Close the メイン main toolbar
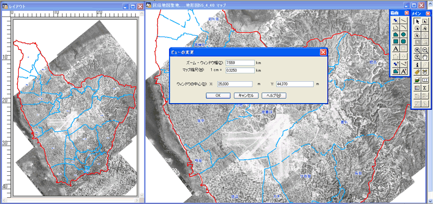 click(428, 14)
